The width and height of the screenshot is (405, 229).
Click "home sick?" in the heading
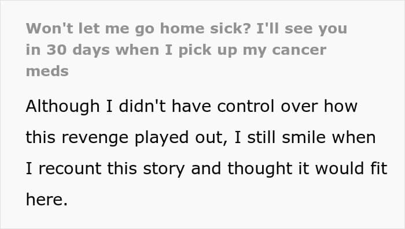205,28
